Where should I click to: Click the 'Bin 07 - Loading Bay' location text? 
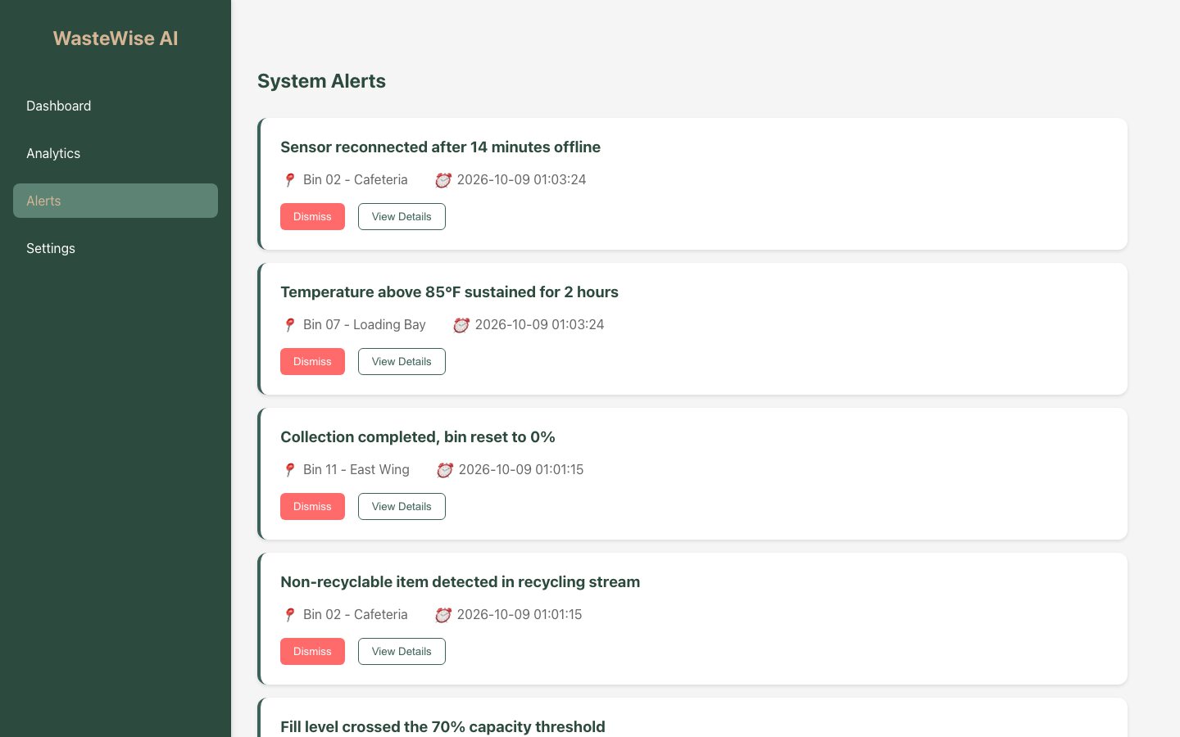point(365,325)
